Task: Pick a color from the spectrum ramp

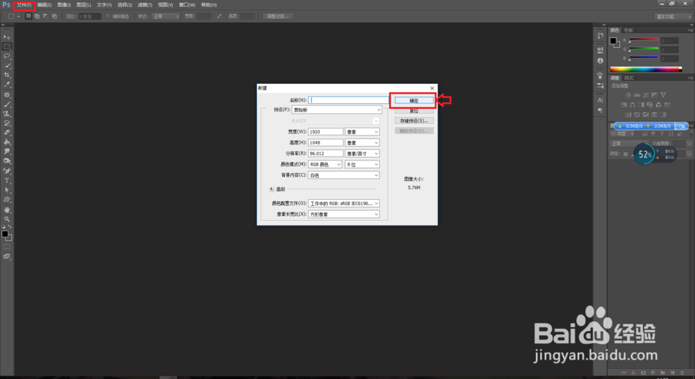Action: coord(646,69)
